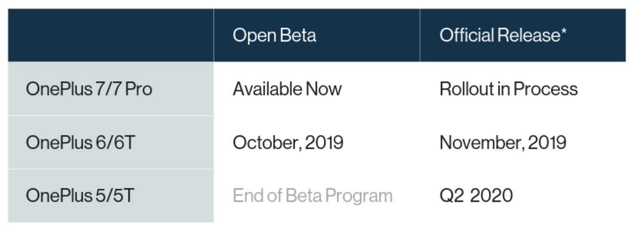Click the empty top-left header cell
Image resolution: width=629 pixels, height=233 pixels.
[111, 35]
